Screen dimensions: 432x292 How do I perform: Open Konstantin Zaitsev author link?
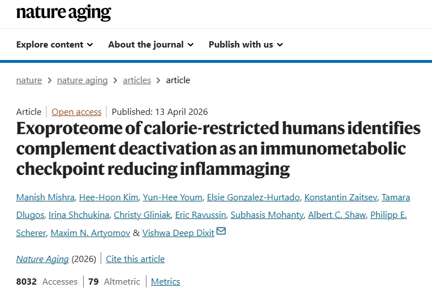coord(339,197)
